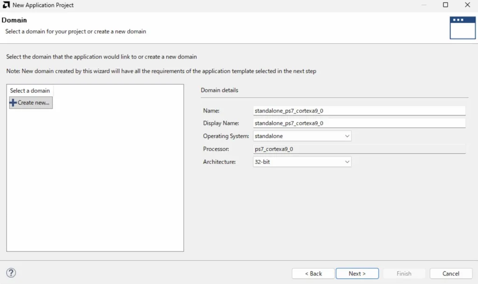Click the read-only Processor field
Viewport: 478px width, 284px height.
point(358,149)
